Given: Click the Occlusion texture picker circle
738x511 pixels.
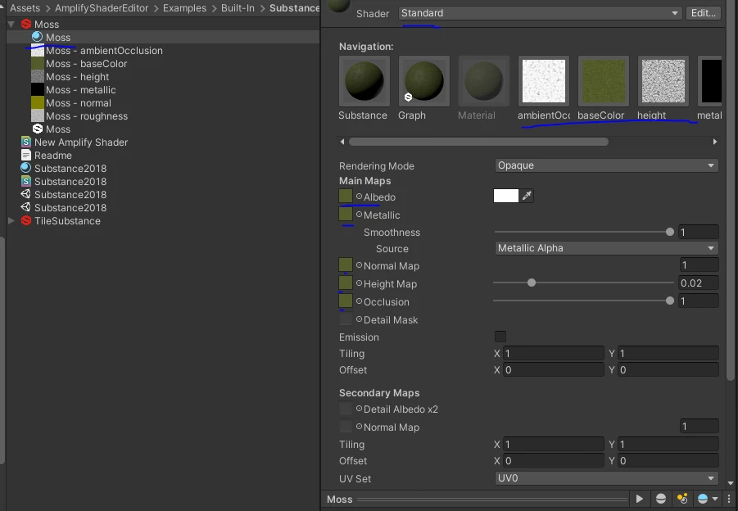Looking at the screenshot, I should [x=359, y=301].
